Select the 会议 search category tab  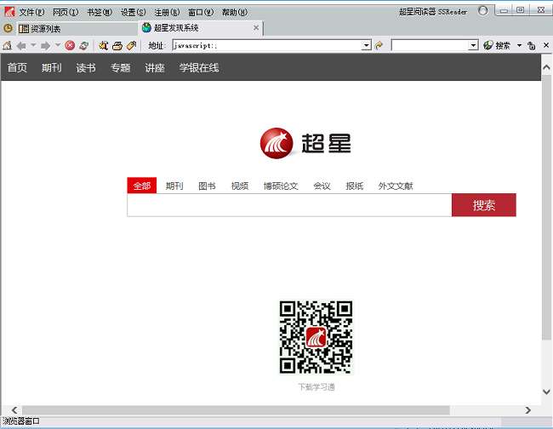click(x=322, y=186)
